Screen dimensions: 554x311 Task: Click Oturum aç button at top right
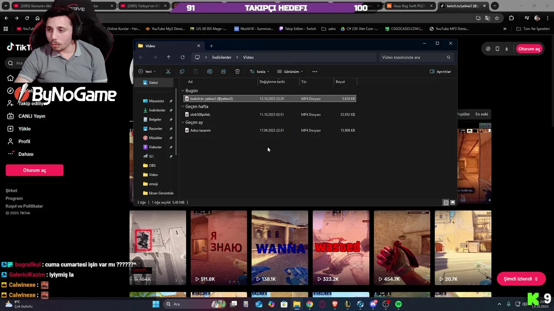click(x=529, y=49)
